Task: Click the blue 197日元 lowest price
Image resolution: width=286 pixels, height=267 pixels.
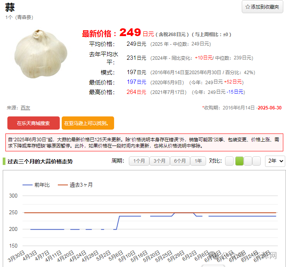Action: pos(136,82)
